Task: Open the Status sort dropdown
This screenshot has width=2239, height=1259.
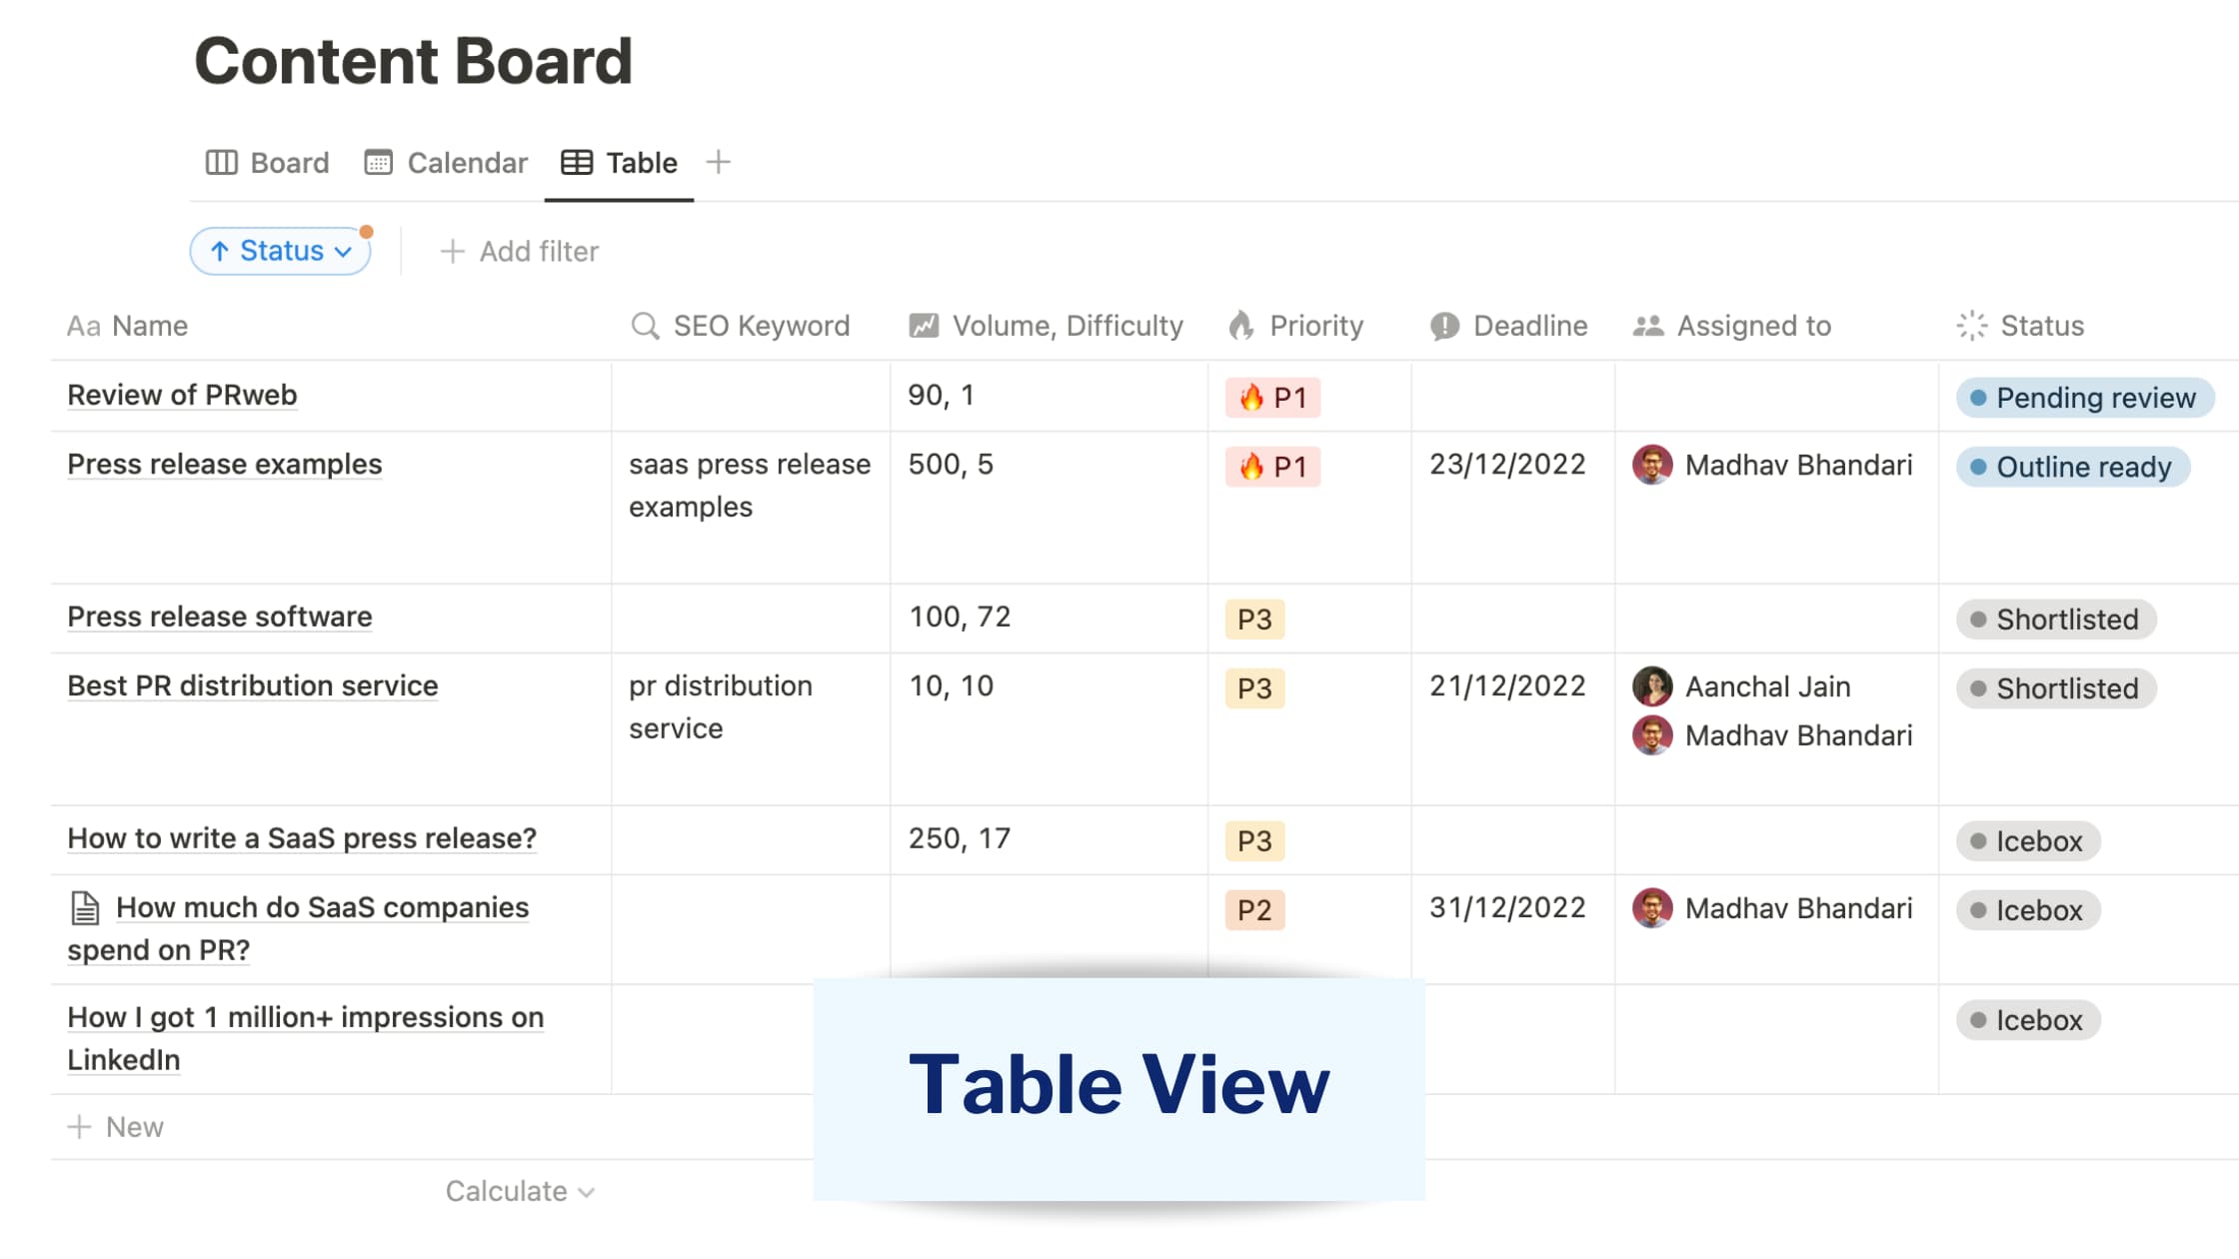Action: pos(280,251)
